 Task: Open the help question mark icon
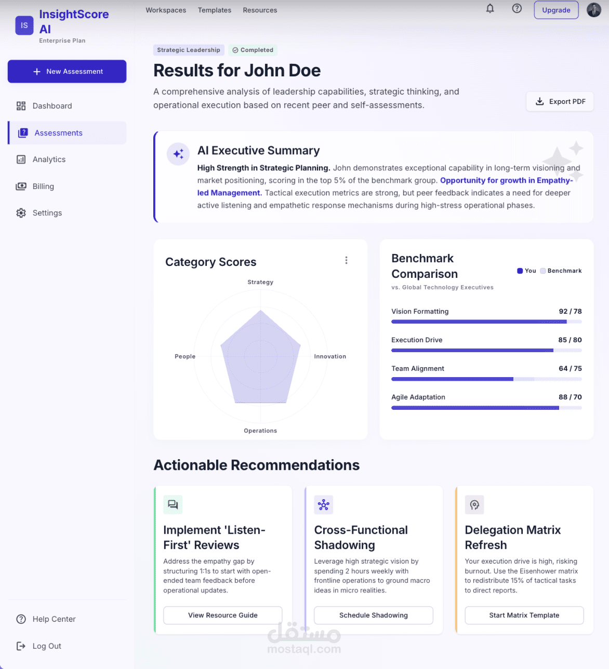(x=517, y=8)
